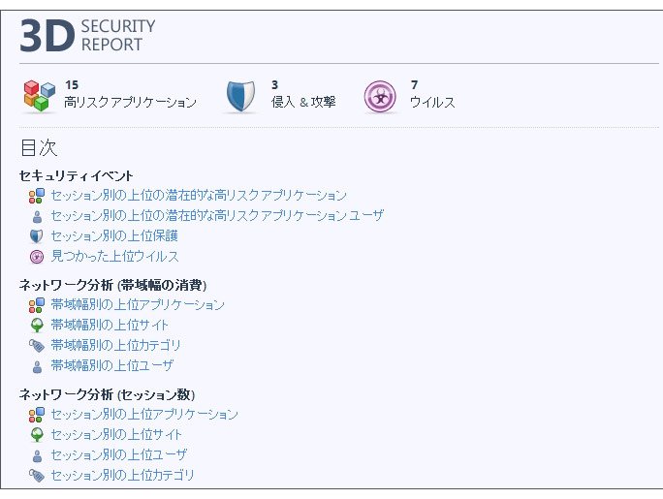The width and height of the screenshot is (663, 499).
Task: Click the purple virus icon beside 見つかった上位ウイルス
Action: click(x=37, y=257)
